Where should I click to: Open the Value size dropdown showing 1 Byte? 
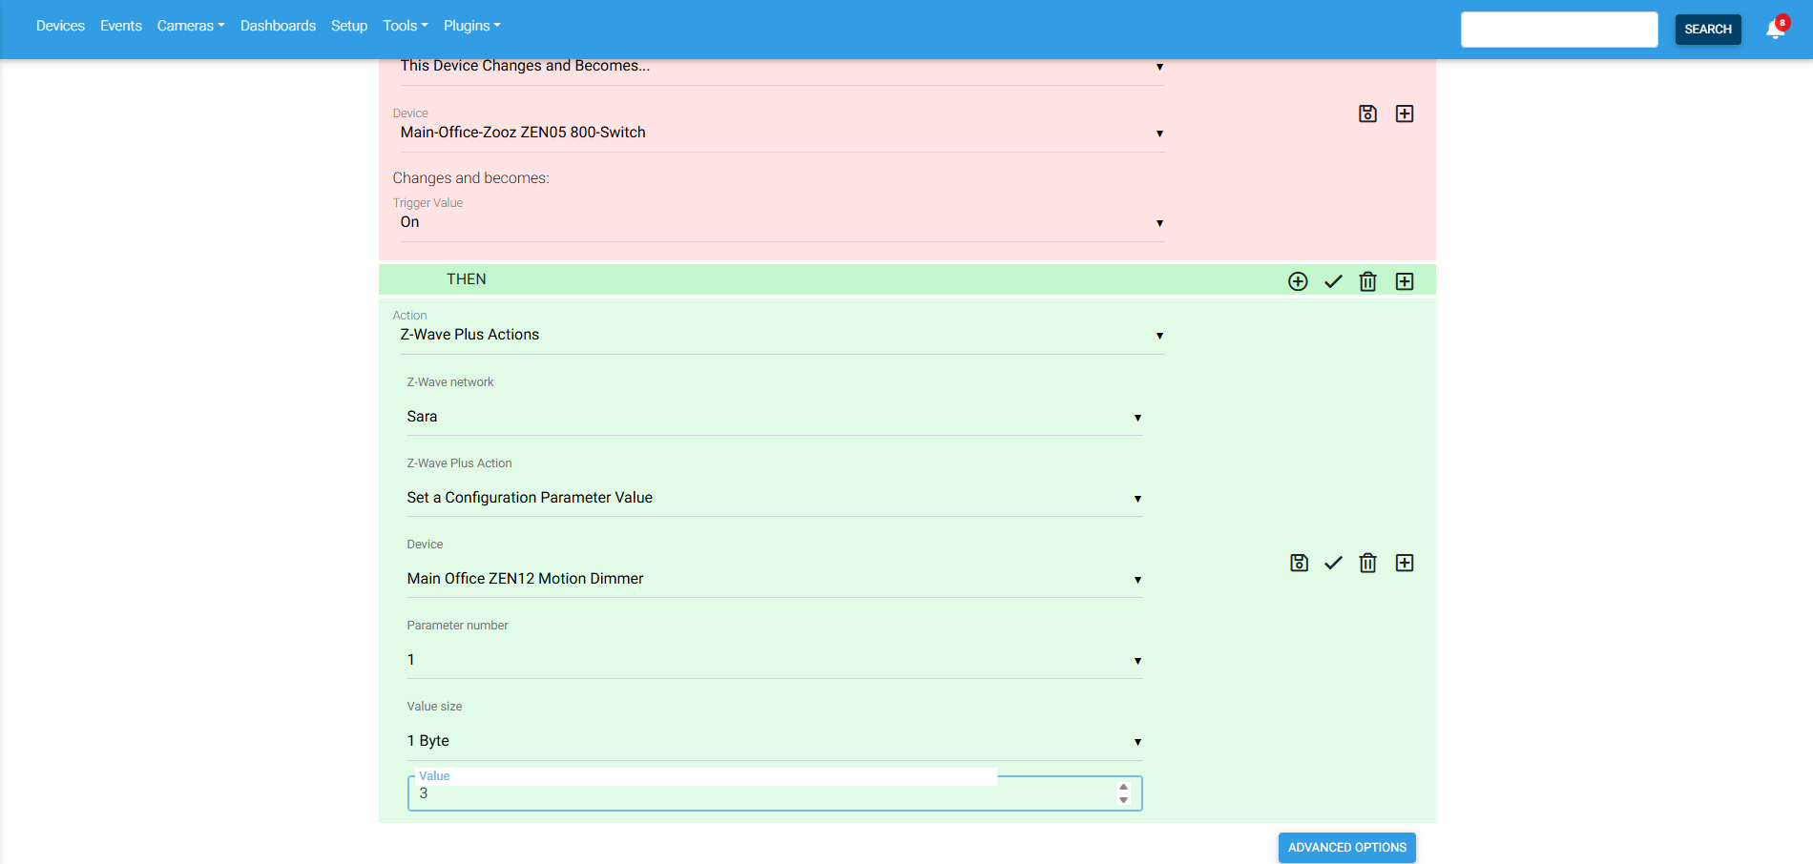point(775,741)
